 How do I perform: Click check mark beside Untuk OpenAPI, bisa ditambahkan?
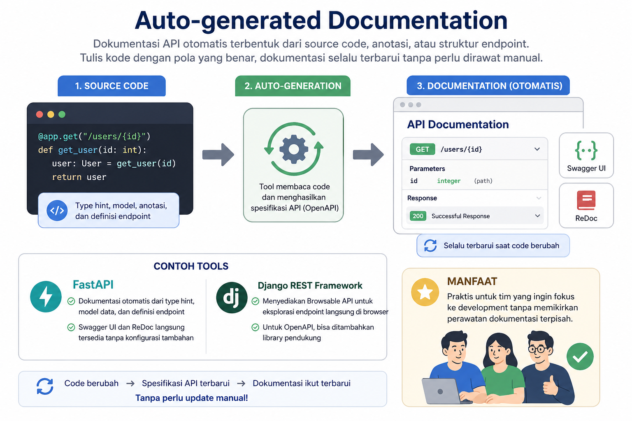click(x=255, y=327)
